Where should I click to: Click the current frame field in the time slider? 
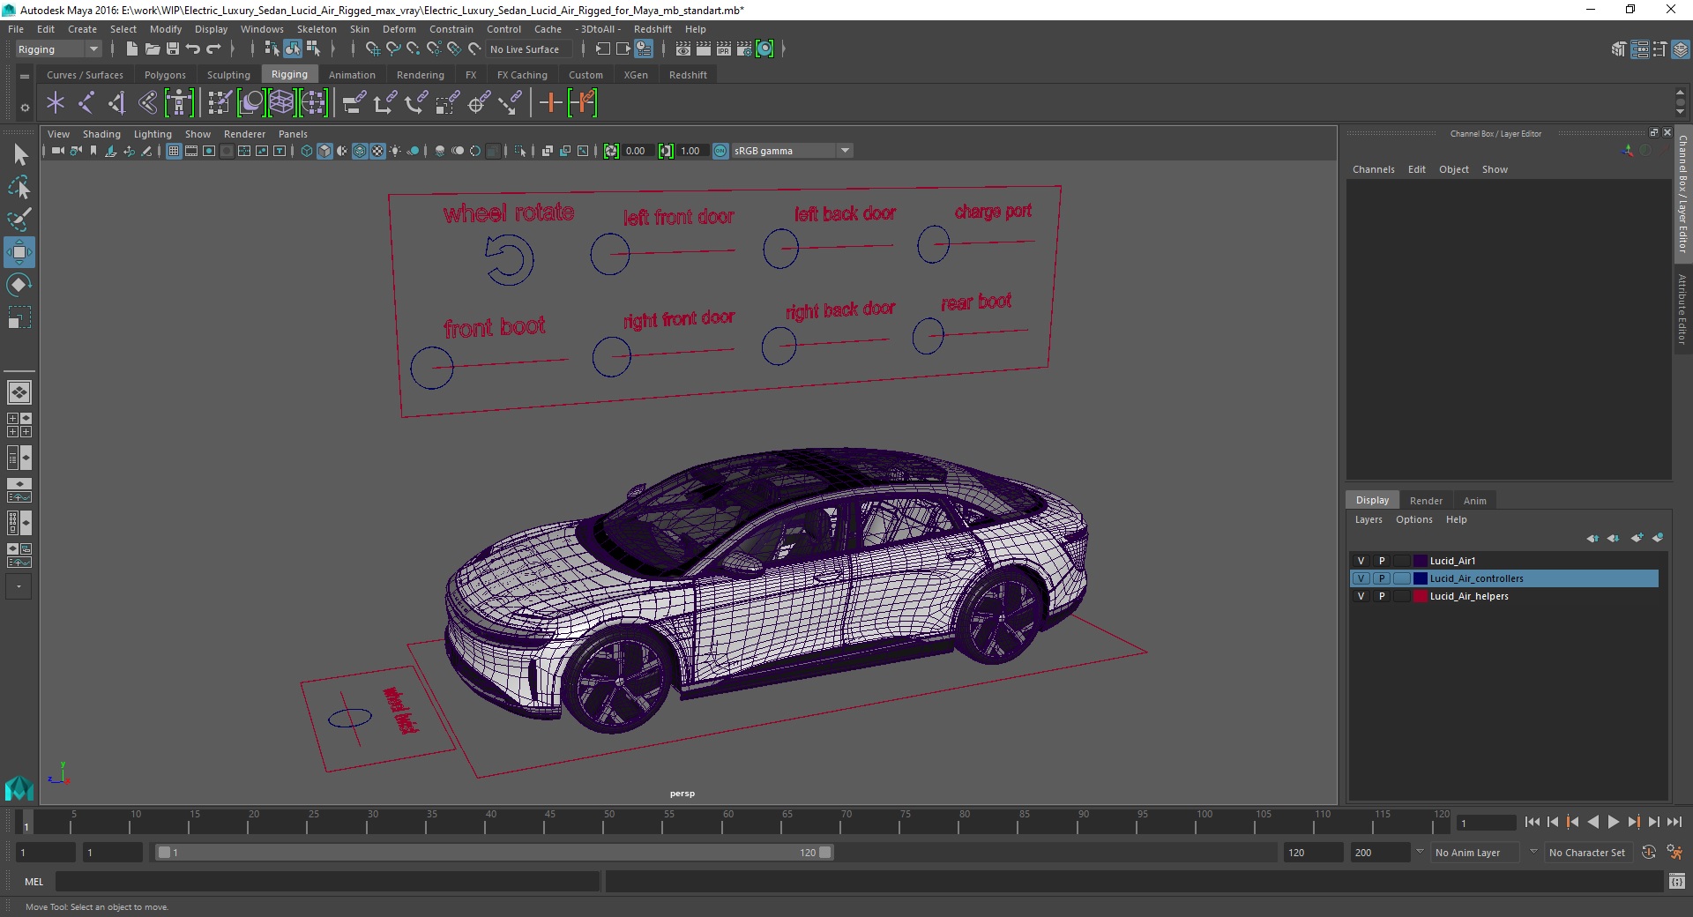pyautogui.click(x=1486, y=823)
